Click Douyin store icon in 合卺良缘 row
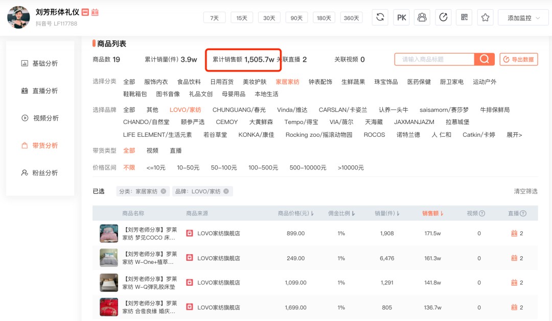The height and width of the screenshot is (321, 552). pos(190,307)
